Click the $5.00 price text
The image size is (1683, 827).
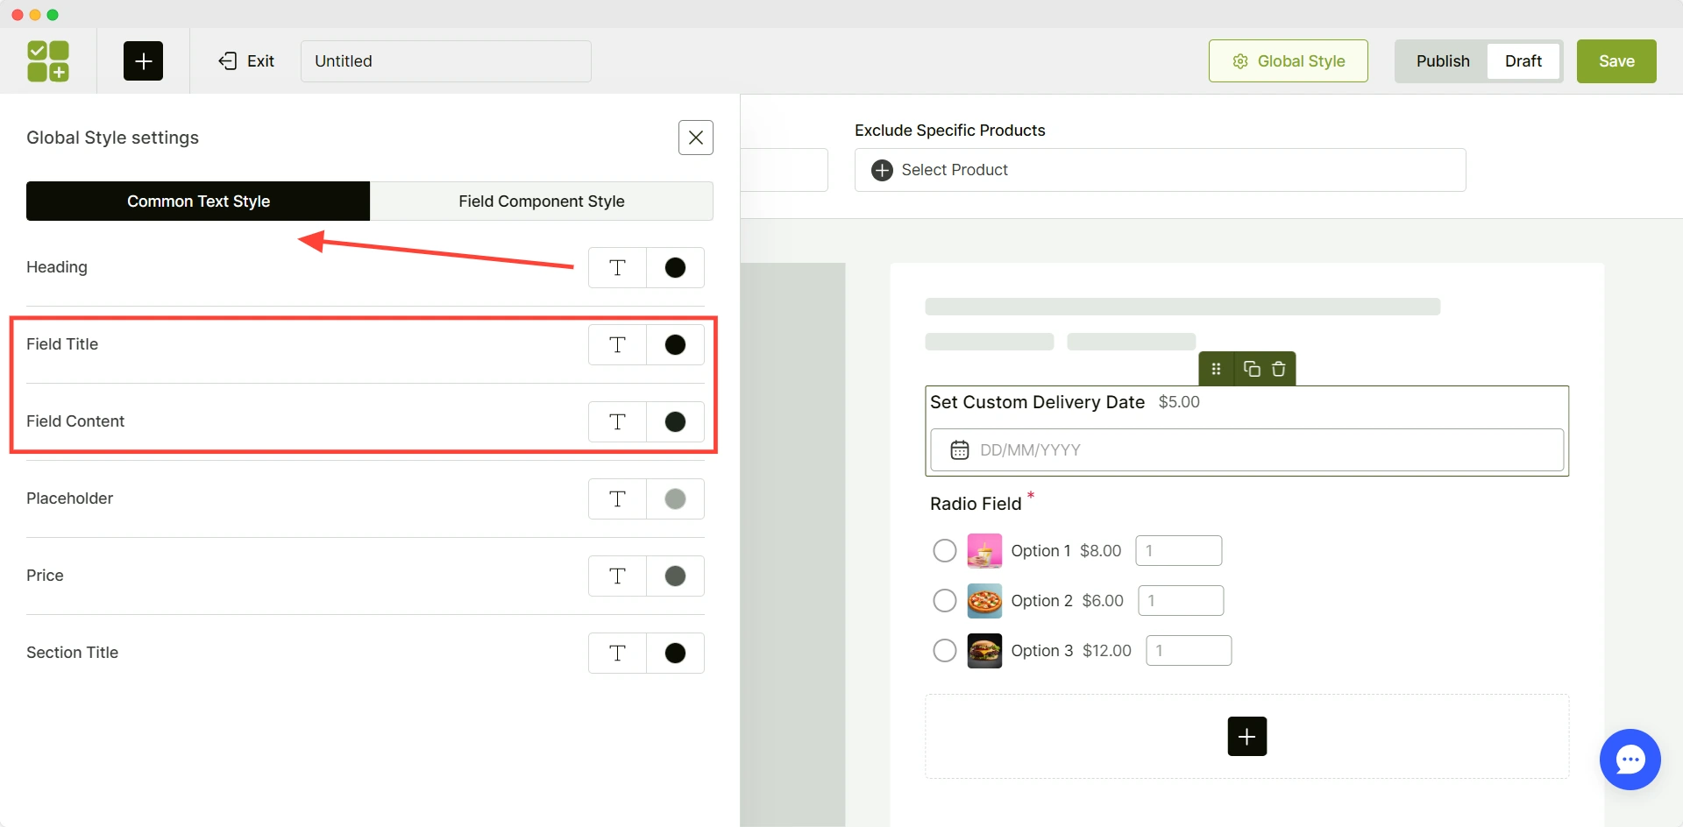click(1179, 402)
